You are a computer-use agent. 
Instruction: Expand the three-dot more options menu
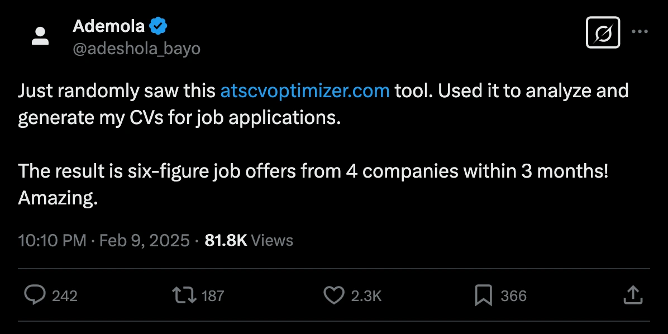pos(640,32)
